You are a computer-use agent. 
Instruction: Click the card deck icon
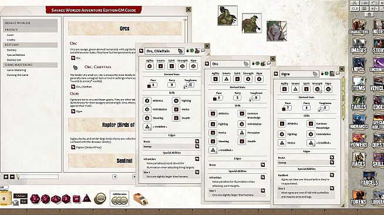click(x=141, y=199)
